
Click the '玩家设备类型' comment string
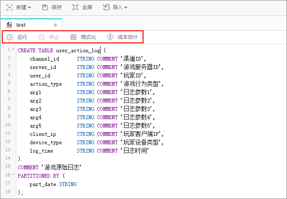[x=141, y=143]
